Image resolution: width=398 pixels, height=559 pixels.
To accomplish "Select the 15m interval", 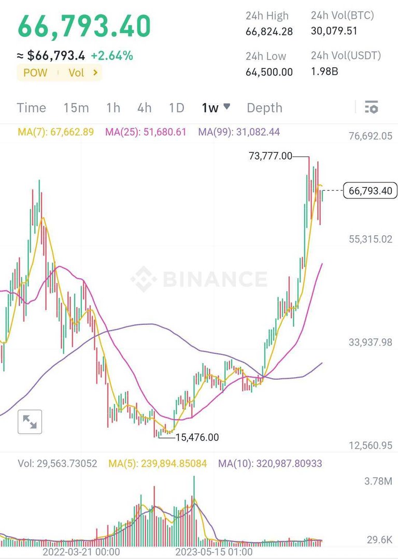I will [x=76, y=108].
